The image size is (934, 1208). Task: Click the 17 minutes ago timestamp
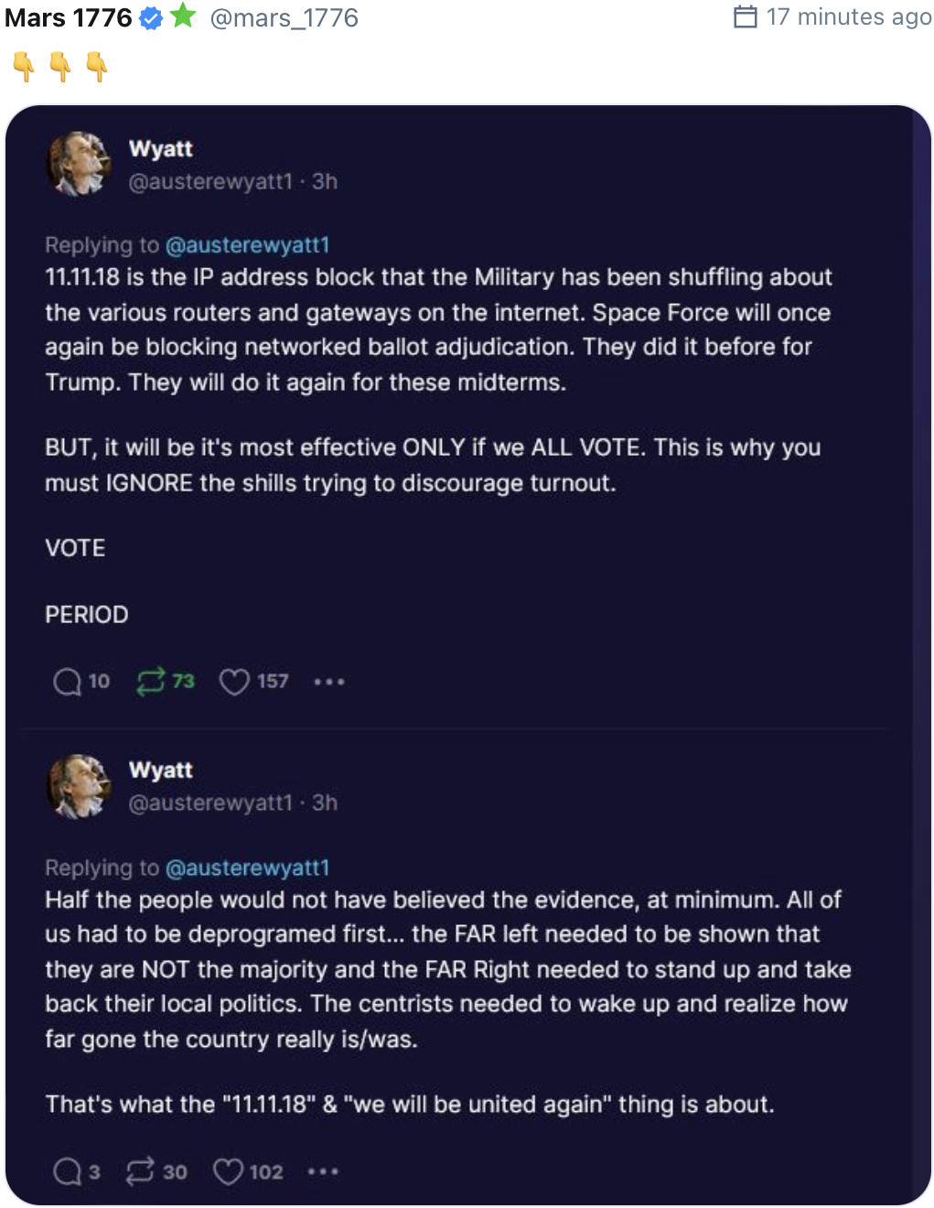coord(849,16)
